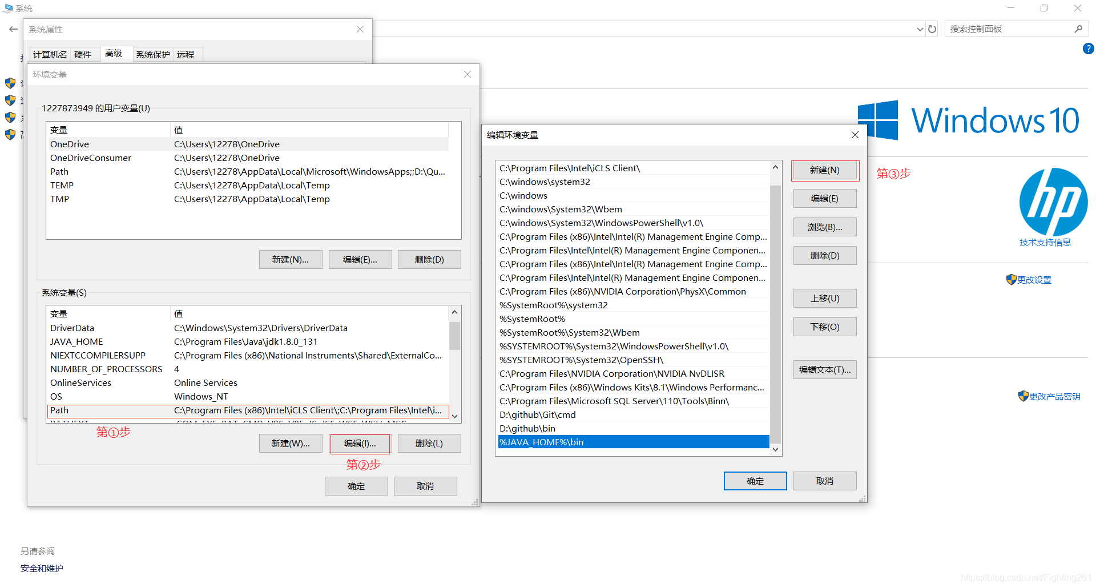This screenshot has height=588, width=1096.
Task: Open the 更改设置 link
Action: click(1034, 280)
